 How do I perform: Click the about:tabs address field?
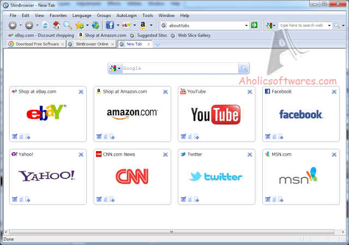click(x=204, y=26)
